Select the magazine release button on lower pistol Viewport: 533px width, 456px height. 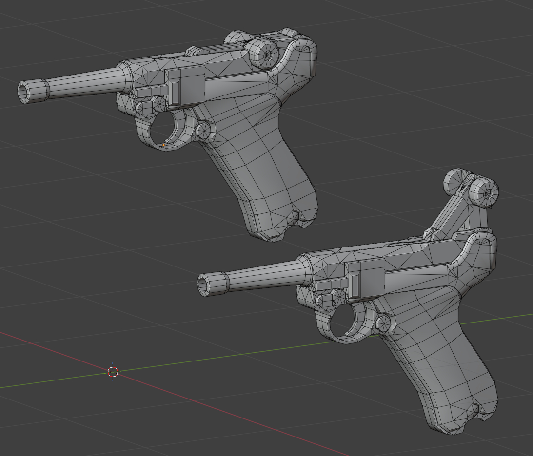click(383, 322)
